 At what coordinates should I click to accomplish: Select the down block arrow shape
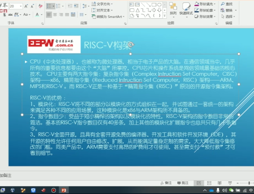159,10
